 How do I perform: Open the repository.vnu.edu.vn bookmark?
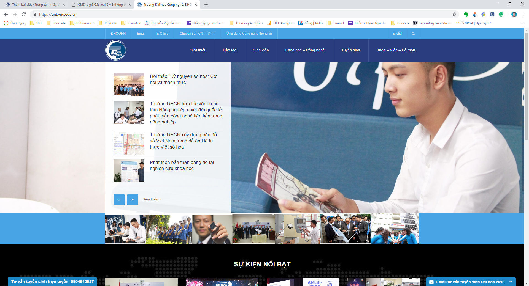pos(433,23)
